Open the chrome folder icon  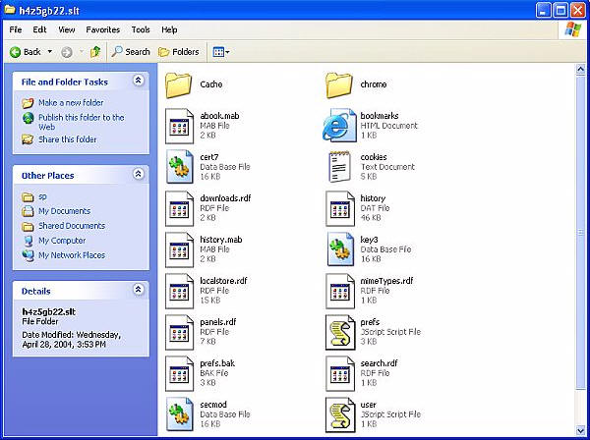[339, 86]
